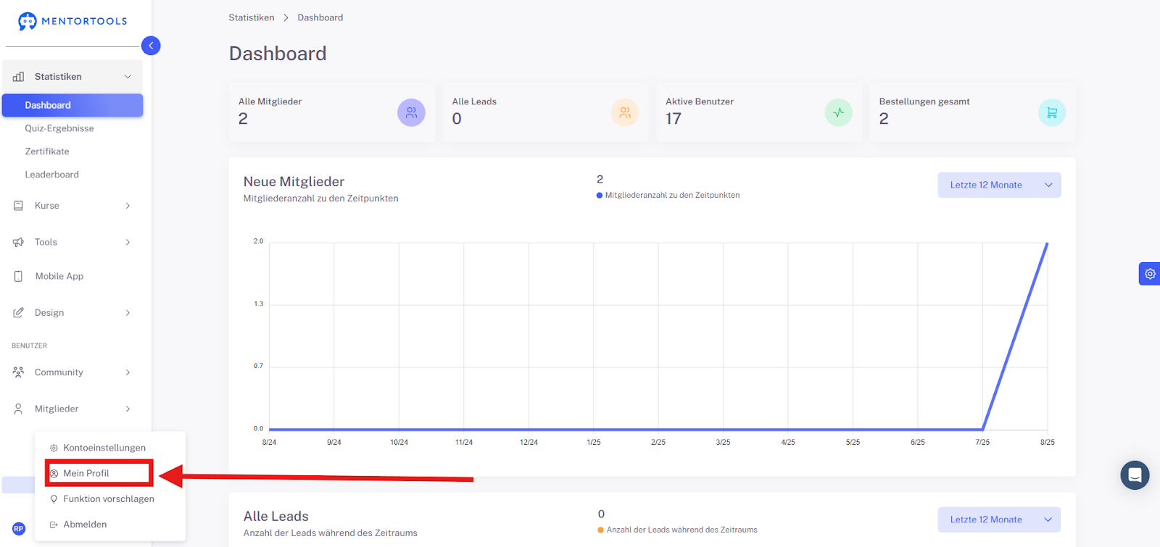The height and width of the screenshot is (547, 1160).
Task: Go to Leaderboard page
Action: tap(52, 175)
